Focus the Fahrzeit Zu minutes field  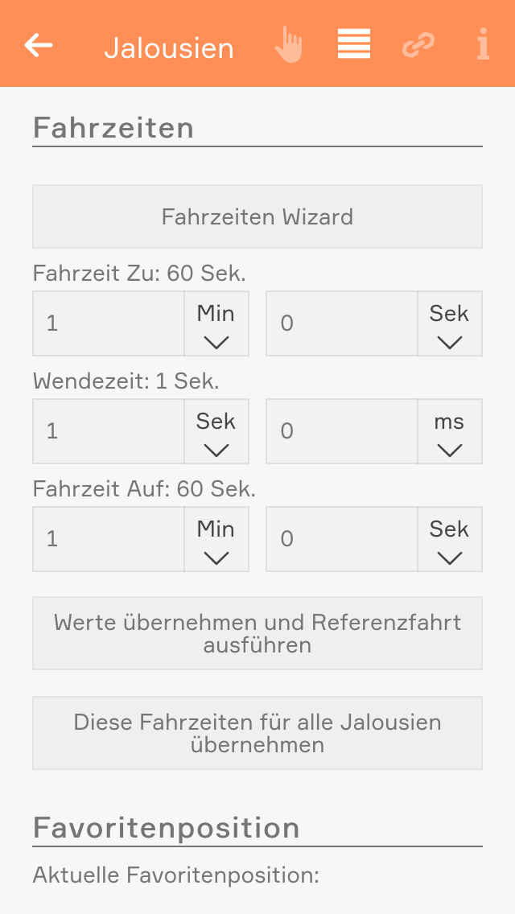pos(109,324)
